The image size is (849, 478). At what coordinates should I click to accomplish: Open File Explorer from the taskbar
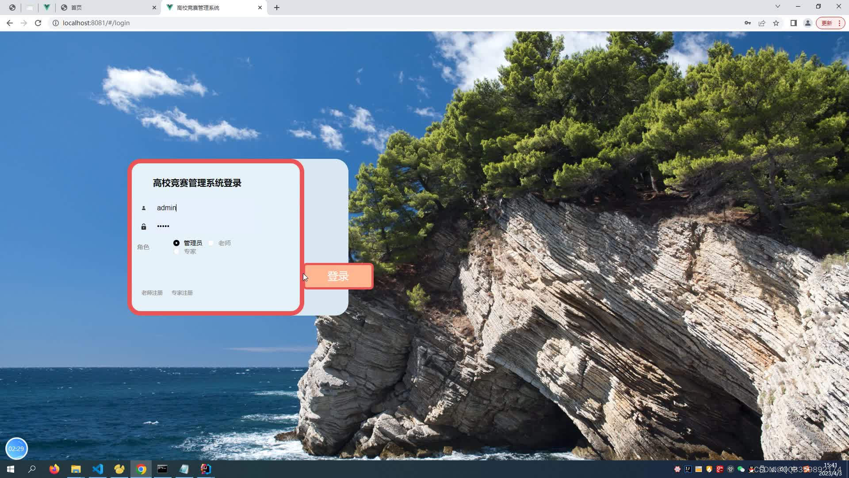(x=76, y=469)
